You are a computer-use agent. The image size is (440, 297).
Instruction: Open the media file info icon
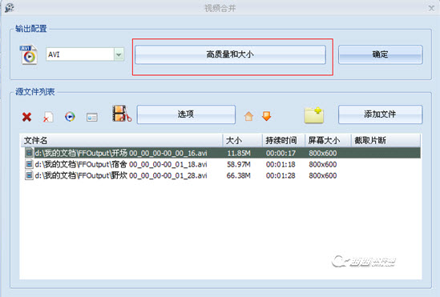91,117
